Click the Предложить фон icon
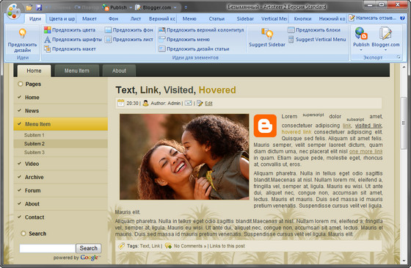 click(109, 30)
